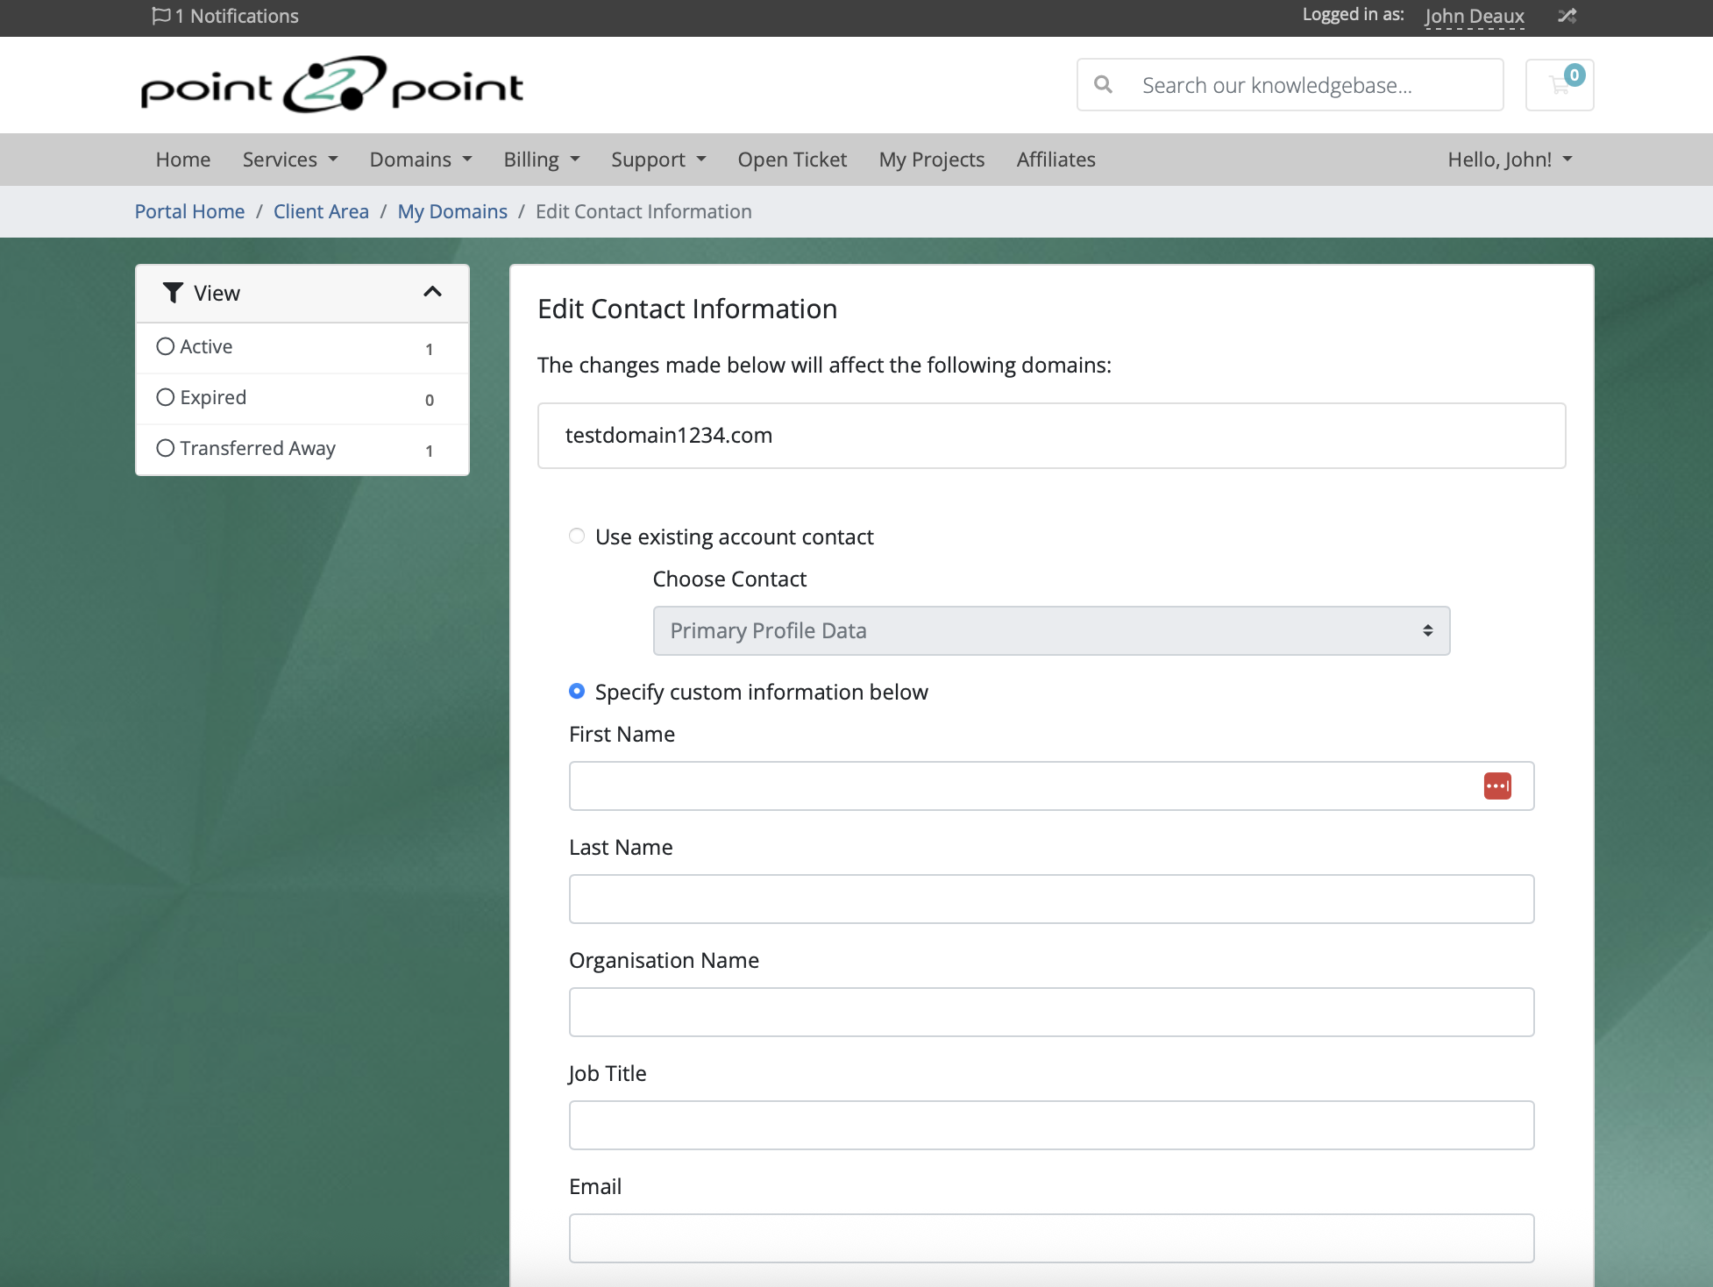
Task: Click the John Deaux account link
Action: click(1474, 16)
